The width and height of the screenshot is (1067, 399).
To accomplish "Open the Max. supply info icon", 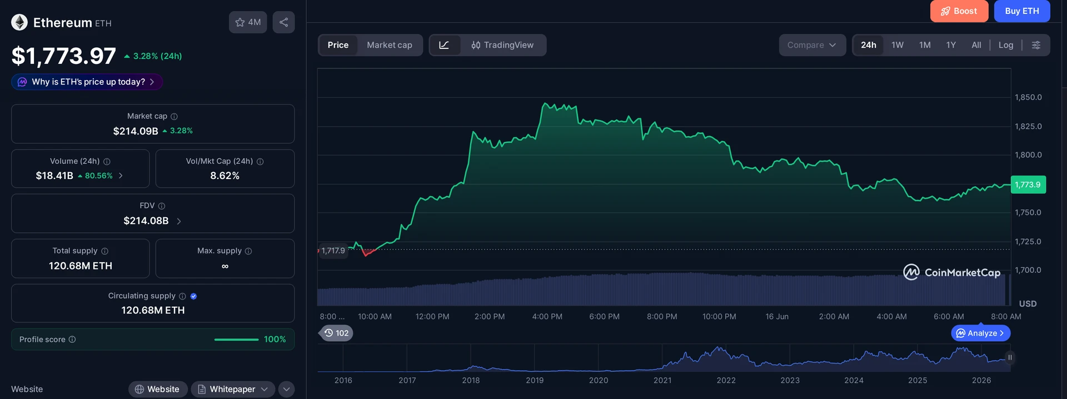I will (x=248, y=251).
